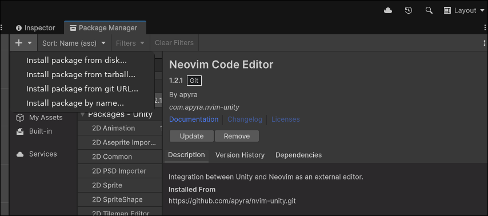Open the Changelog link
The image size is (488, 216).
click(245, 119)
